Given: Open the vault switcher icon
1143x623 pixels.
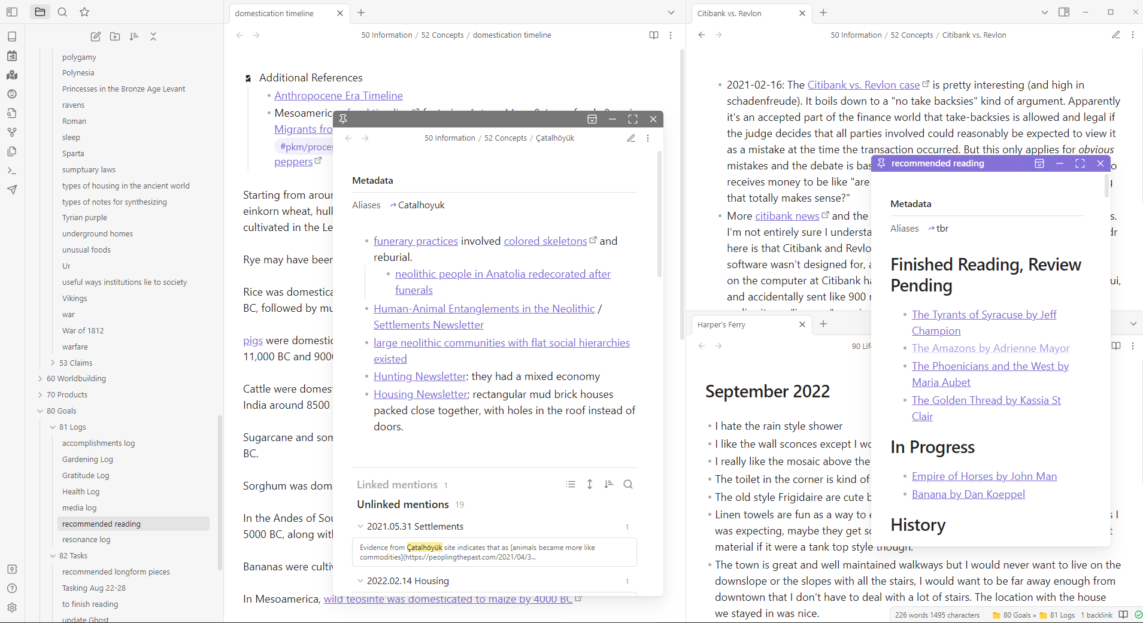Looking at the screenshot, I should click(12, 569).
